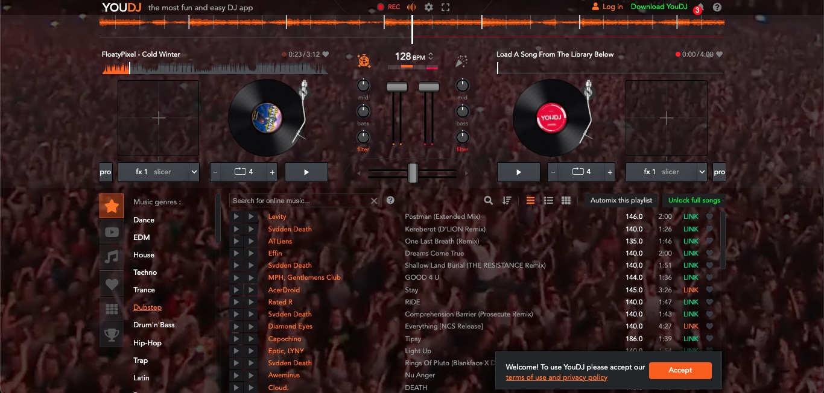Open LINK for ATLiens One Last Breath
The image size is (824, 393).
(691, 241)
